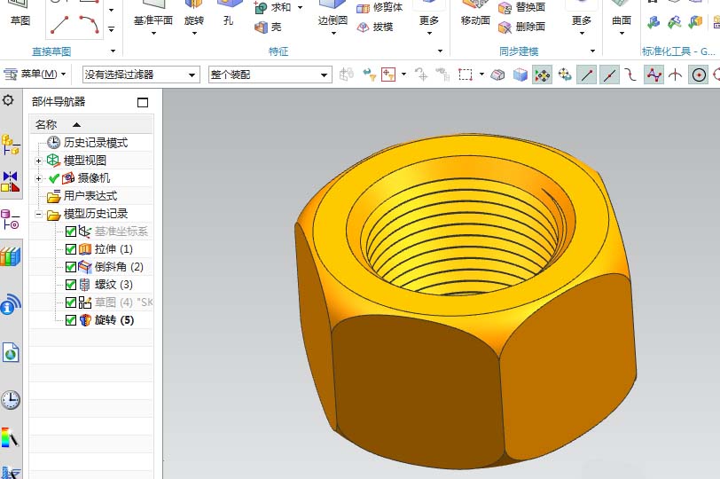Toggle End Point snap option

[x=586, y=75]
